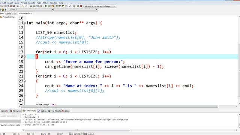The image size is (240, 135).
Task: Click the compile log horizontal scrollbar
Action: [x=77, y=130]
